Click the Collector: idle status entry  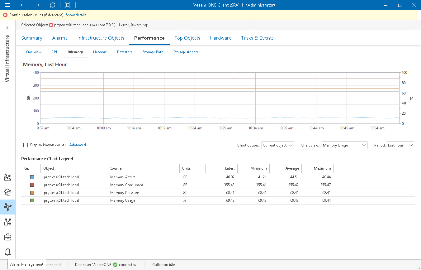click(x=163, y=265)
